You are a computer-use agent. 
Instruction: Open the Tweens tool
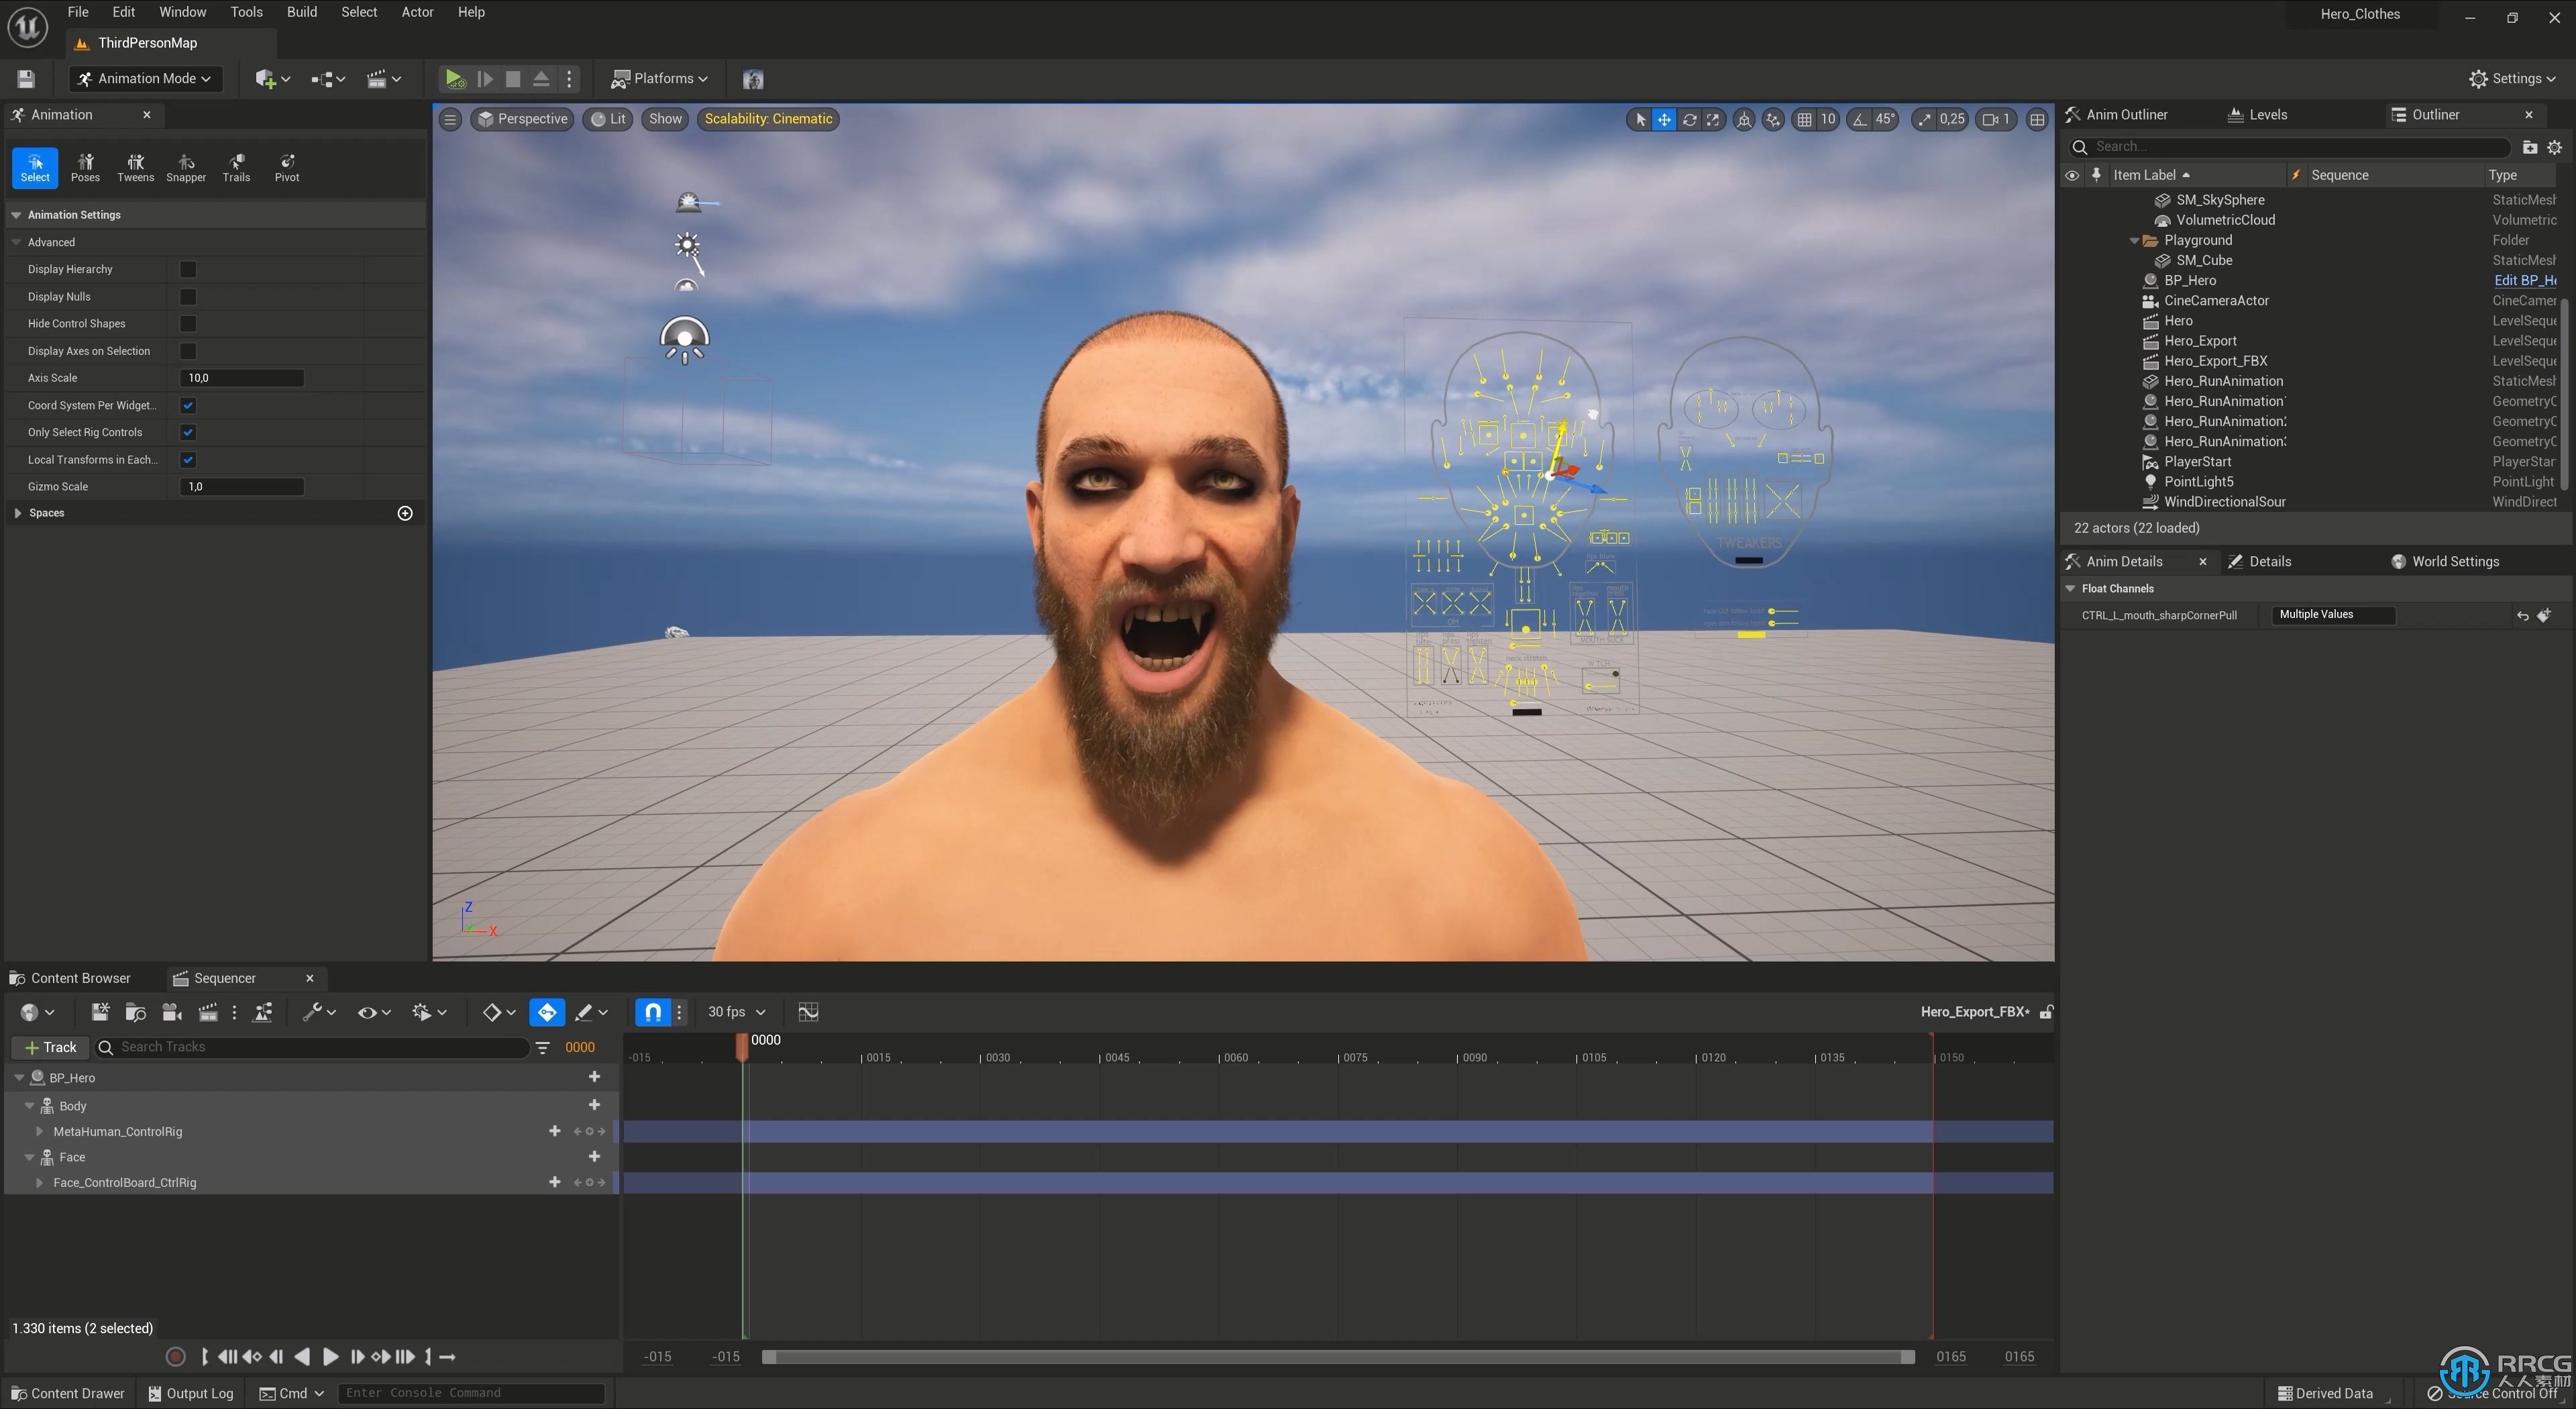coord(135,167)
